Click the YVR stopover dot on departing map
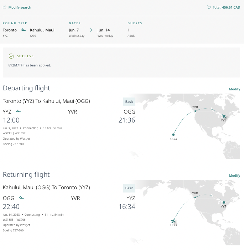The image size is (244, 250). [195, 111]
